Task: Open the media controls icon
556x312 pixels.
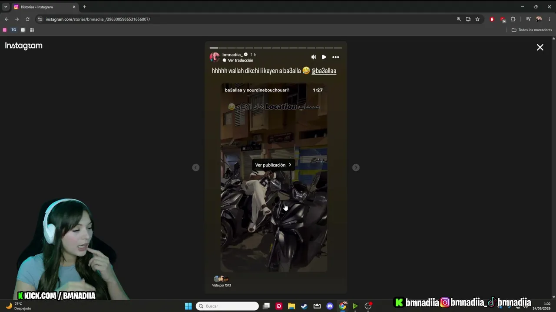Action: [x=528, y=19]
